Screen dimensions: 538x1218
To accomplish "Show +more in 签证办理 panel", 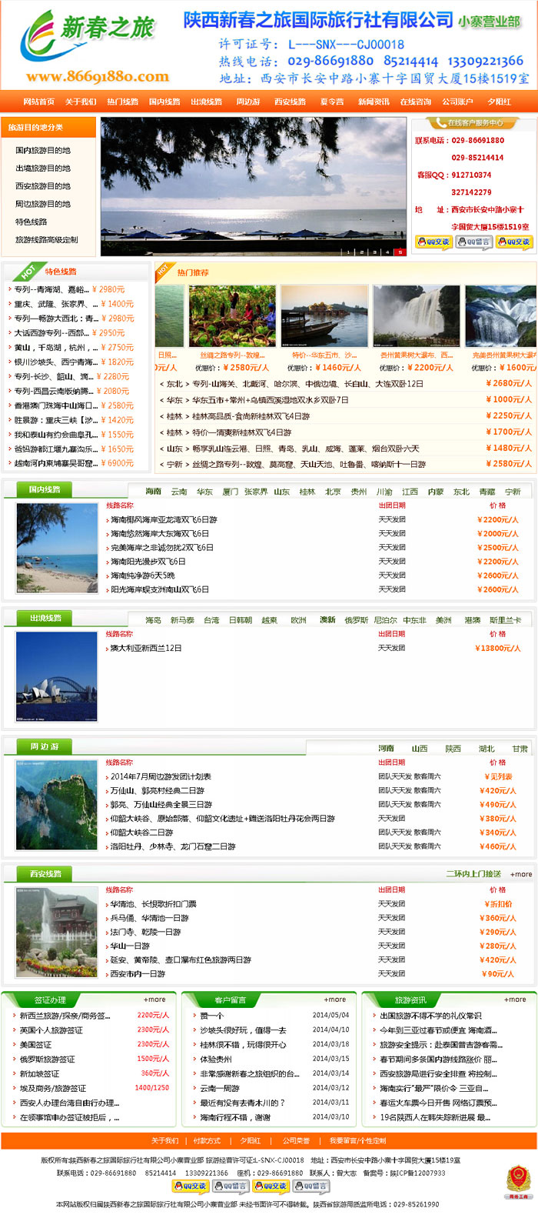I will pos(154,999).
